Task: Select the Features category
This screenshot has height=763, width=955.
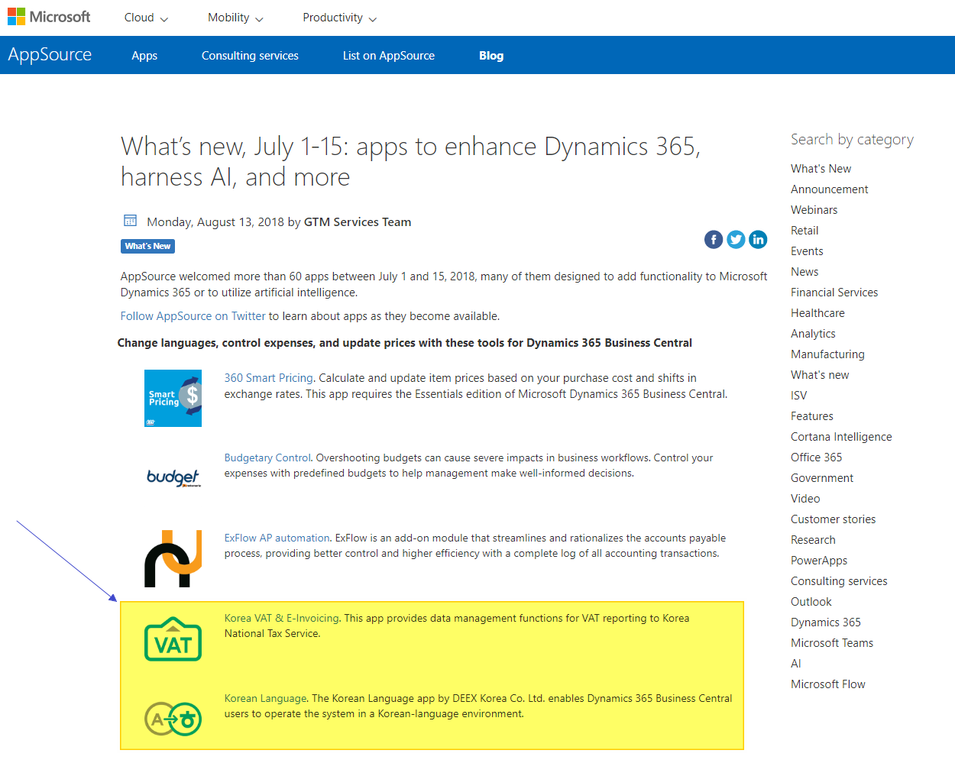Action: click(x=812, y=416)
